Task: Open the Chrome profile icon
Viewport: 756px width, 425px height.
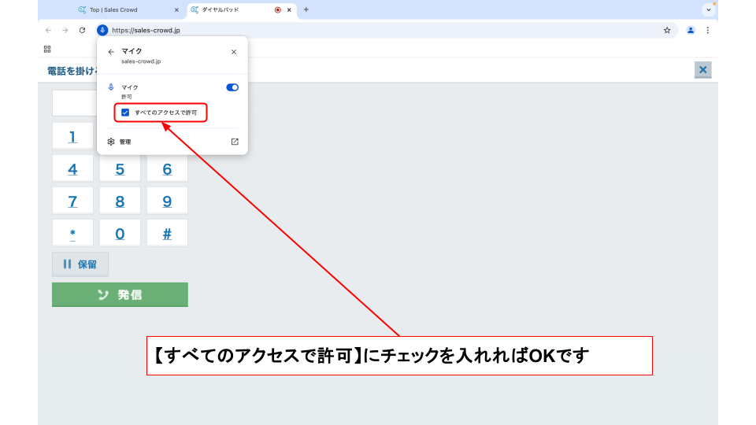Action: click(691, 30)
